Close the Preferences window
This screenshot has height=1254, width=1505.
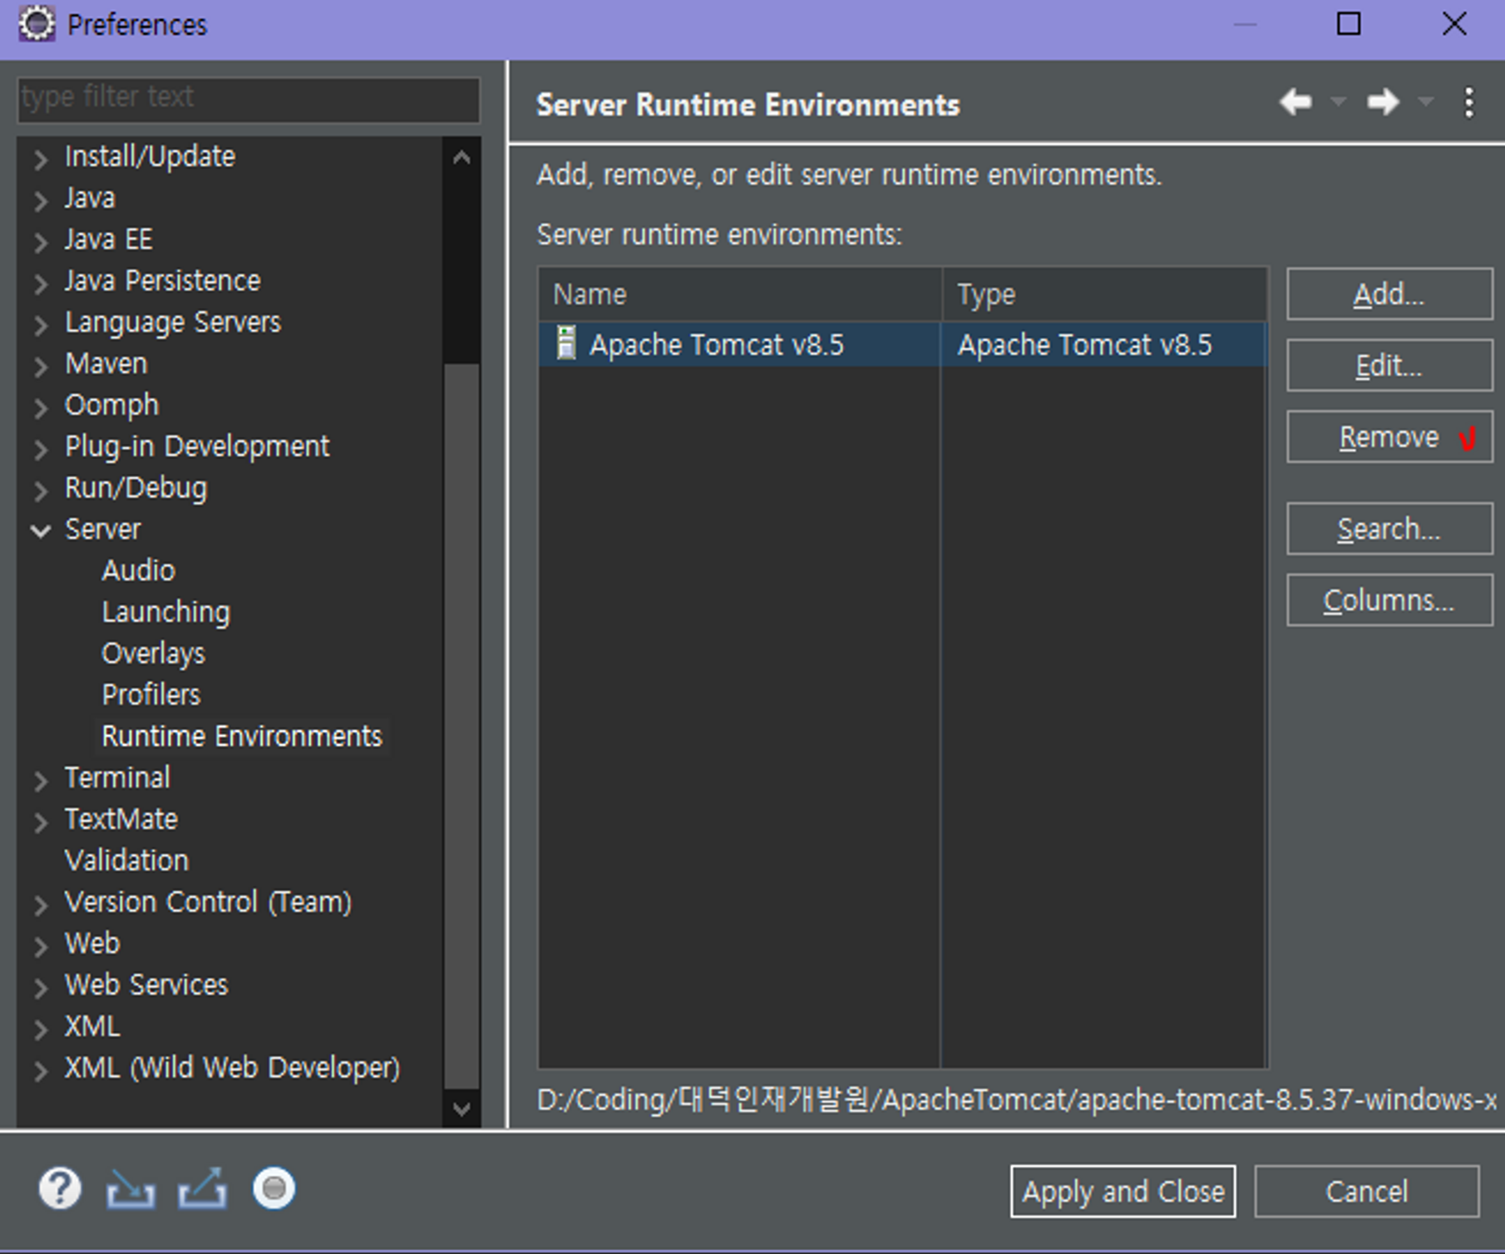tap(1454, 24)
